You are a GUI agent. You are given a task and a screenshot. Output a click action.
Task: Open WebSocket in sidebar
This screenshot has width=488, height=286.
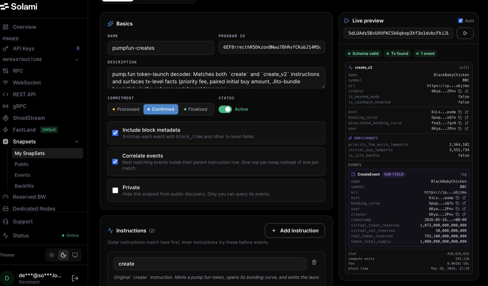click(x=27, y=83)
